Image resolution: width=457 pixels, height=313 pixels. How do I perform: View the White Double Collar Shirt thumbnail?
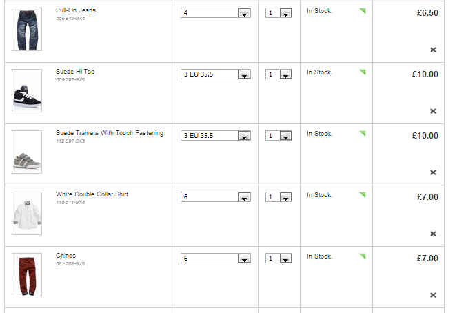(x=27, y=214)
